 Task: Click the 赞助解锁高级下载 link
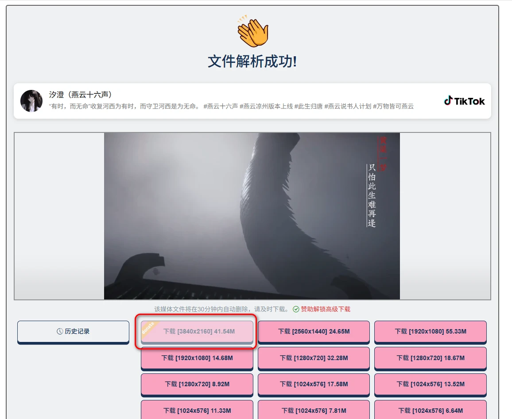(x=326, y=309)
